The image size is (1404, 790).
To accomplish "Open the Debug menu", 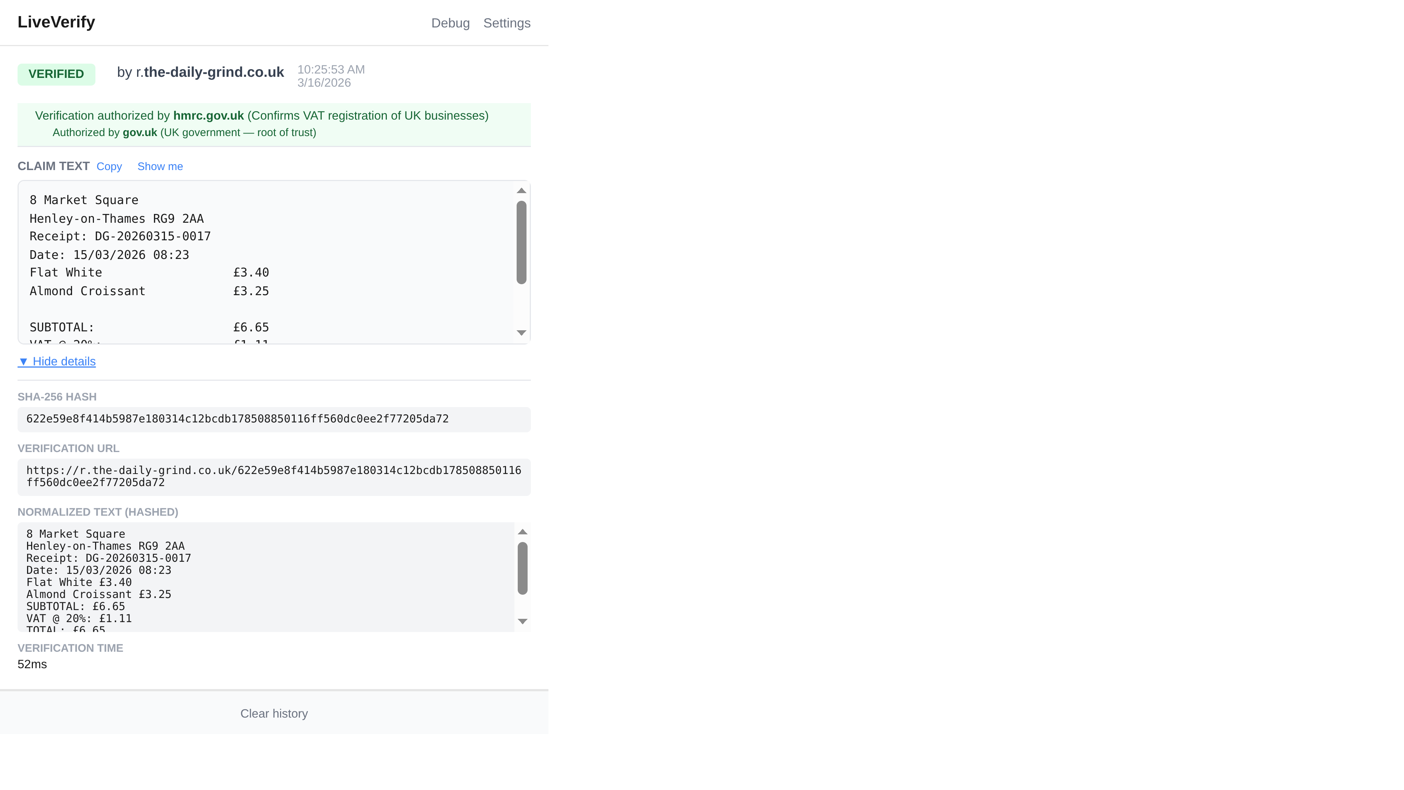I will tap(450, 23).
